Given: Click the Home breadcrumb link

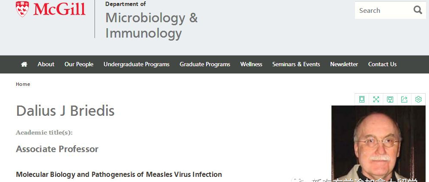Looking at the screenshot, I should [23, 84].
